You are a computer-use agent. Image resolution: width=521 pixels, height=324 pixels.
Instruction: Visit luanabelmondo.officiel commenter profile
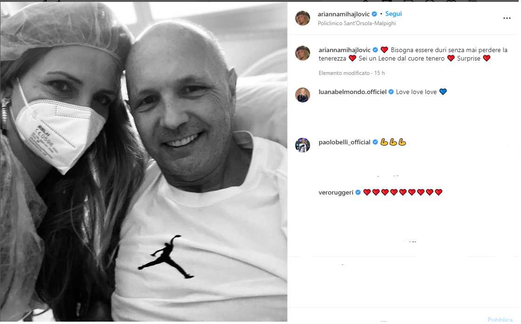pyautogui.click(x=352, y=92)
